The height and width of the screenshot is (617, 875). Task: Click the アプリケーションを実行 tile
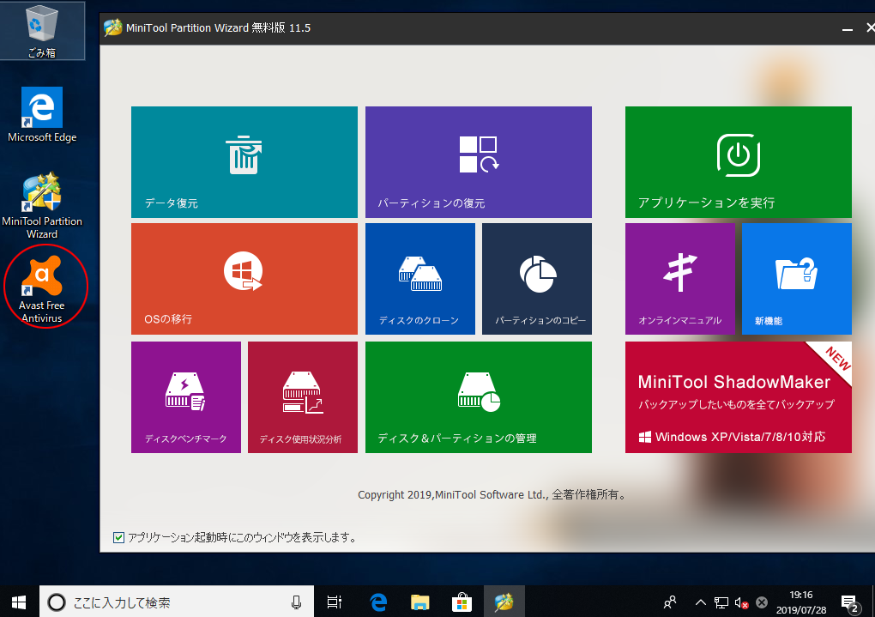coord(738,161)
